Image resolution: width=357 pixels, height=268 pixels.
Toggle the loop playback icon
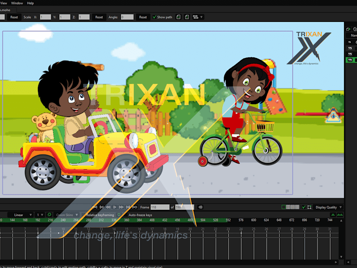[135, 207]
